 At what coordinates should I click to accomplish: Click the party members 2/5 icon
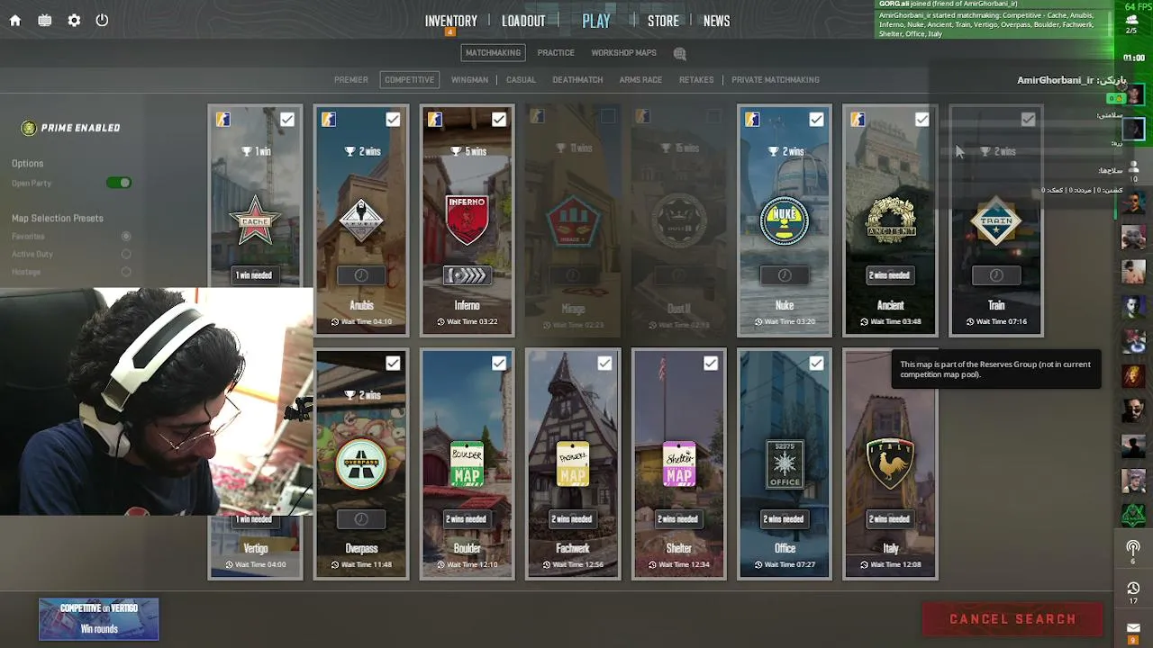coord(1131,23)
